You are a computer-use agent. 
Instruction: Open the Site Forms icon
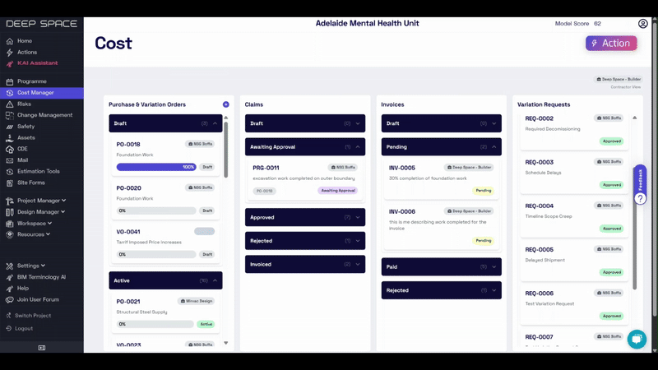[10, 183]
